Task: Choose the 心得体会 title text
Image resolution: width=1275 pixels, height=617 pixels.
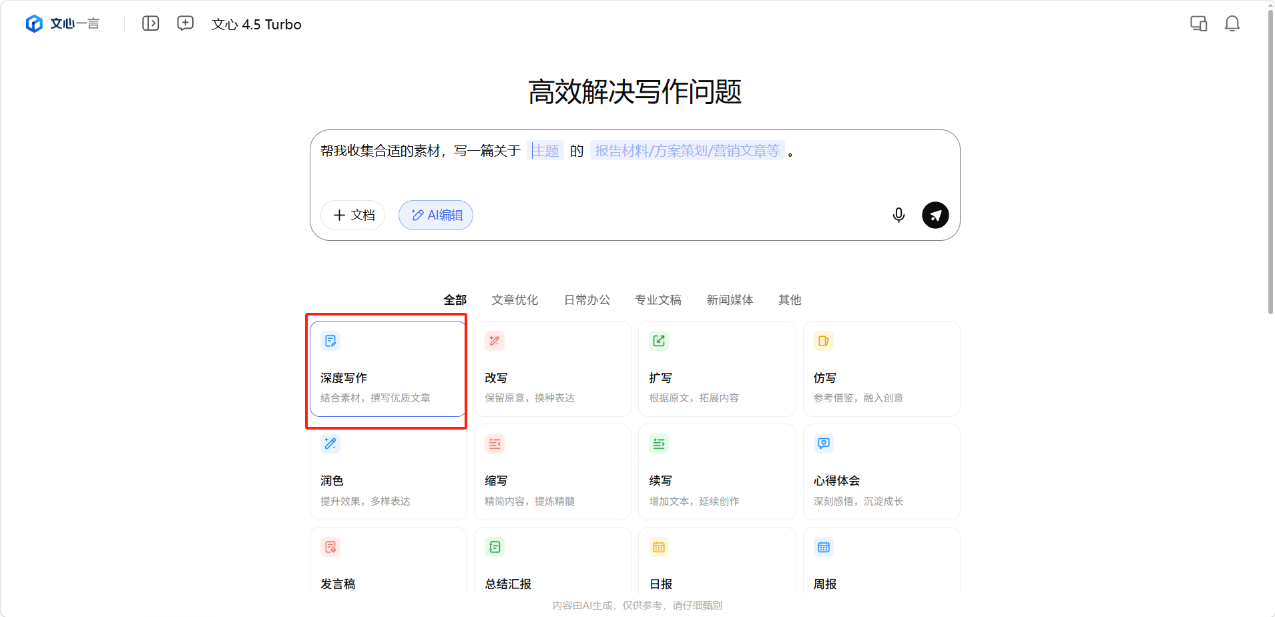Action: pyautogui.click(x=836, y=480)
